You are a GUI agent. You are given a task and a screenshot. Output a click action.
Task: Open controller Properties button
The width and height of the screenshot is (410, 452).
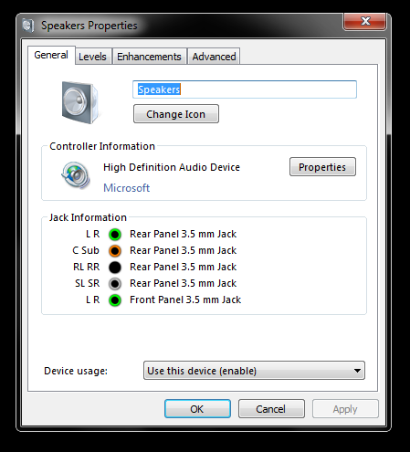pos(322,167)
